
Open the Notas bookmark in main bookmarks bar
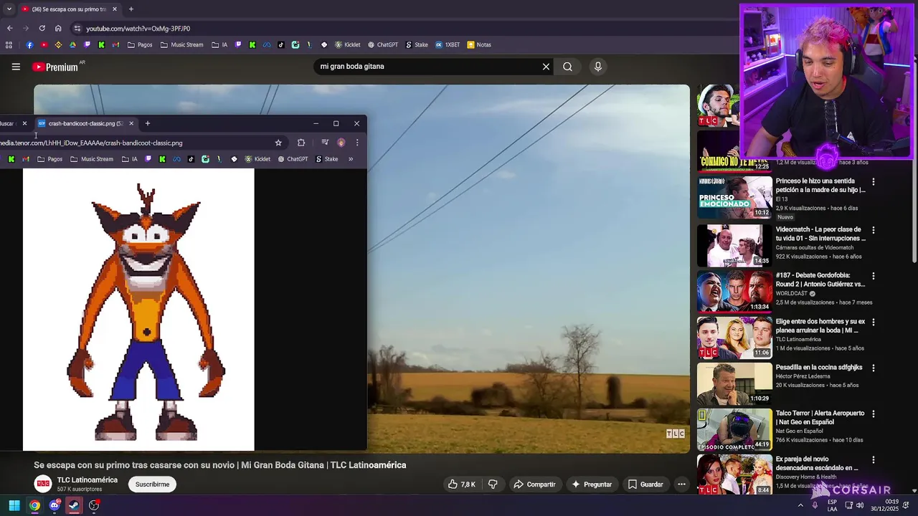pos(479,44)
